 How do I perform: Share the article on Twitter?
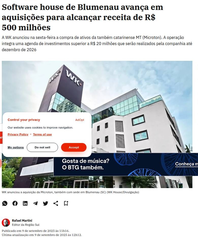tap(46, 203)
